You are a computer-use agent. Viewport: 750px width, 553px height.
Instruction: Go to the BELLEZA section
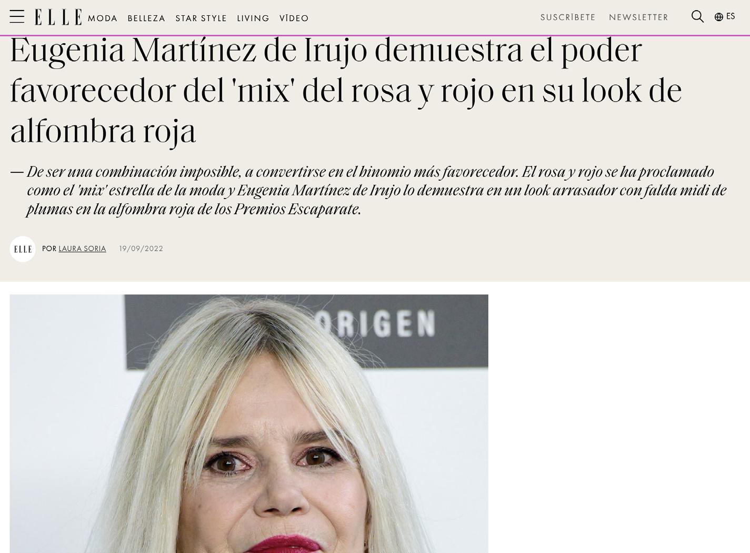coord(146,18)
